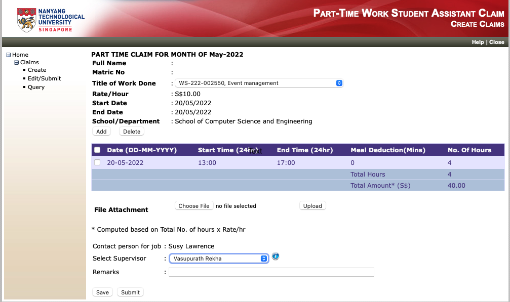Open Edit/Submit in the sidebar
Screen dimensions: 510x302
(x=44, y=78)
